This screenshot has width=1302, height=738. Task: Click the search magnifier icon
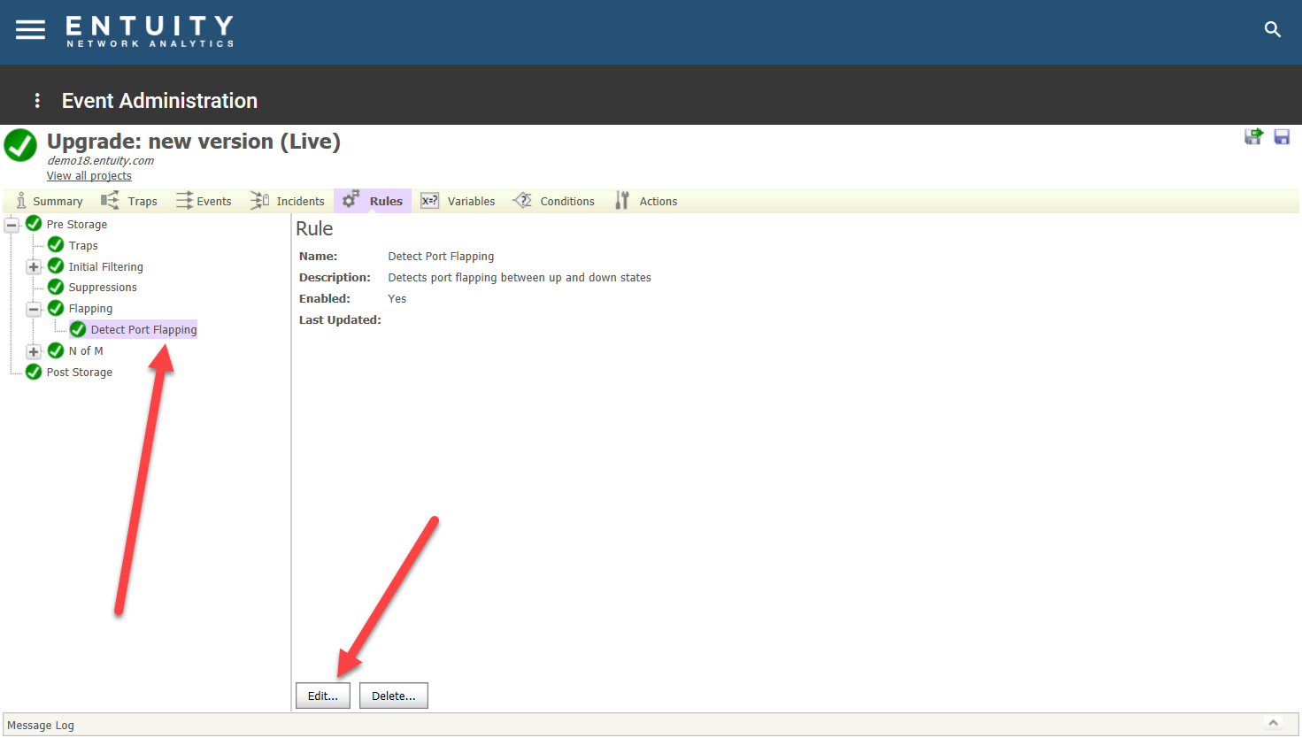(1273, 29)
